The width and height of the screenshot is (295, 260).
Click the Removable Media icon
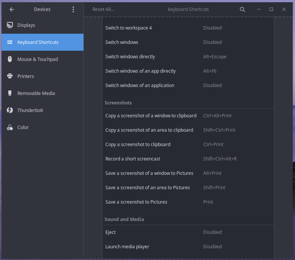click(10, 93)
